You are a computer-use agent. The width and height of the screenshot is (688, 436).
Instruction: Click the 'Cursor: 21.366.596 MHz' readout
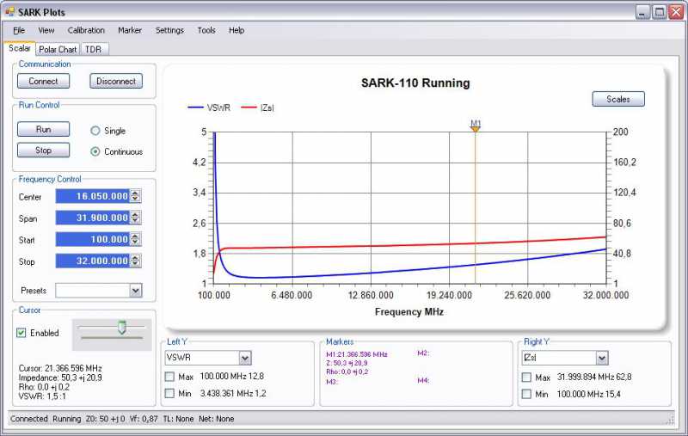tap(60, 368)
